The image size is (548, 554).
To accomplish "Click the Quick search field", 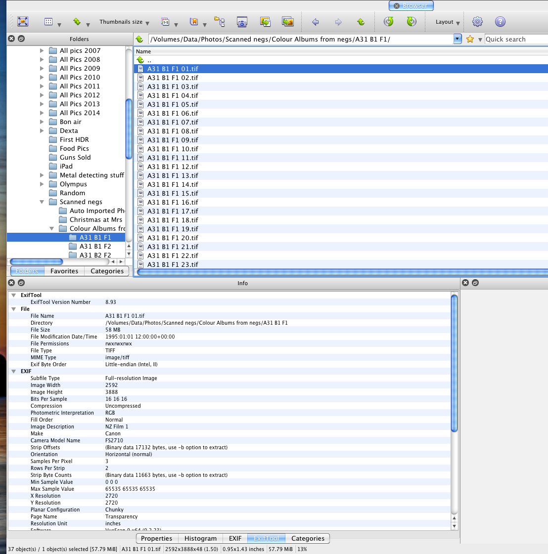I will 515,39.
